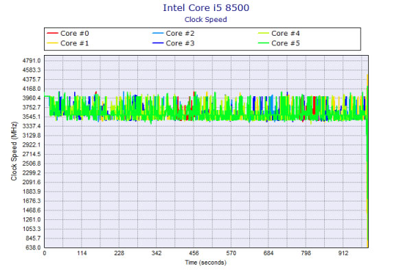
Task: Click the 2506.8 y-axis value
Action: 32,164
